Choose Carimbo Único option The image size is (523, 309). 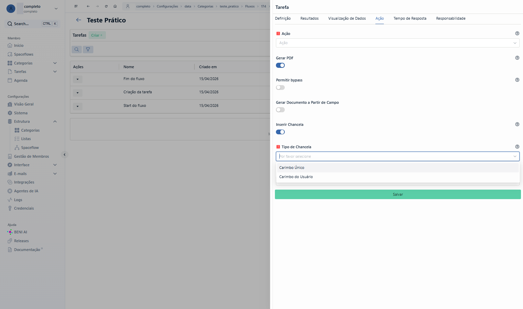click(398, 168)
